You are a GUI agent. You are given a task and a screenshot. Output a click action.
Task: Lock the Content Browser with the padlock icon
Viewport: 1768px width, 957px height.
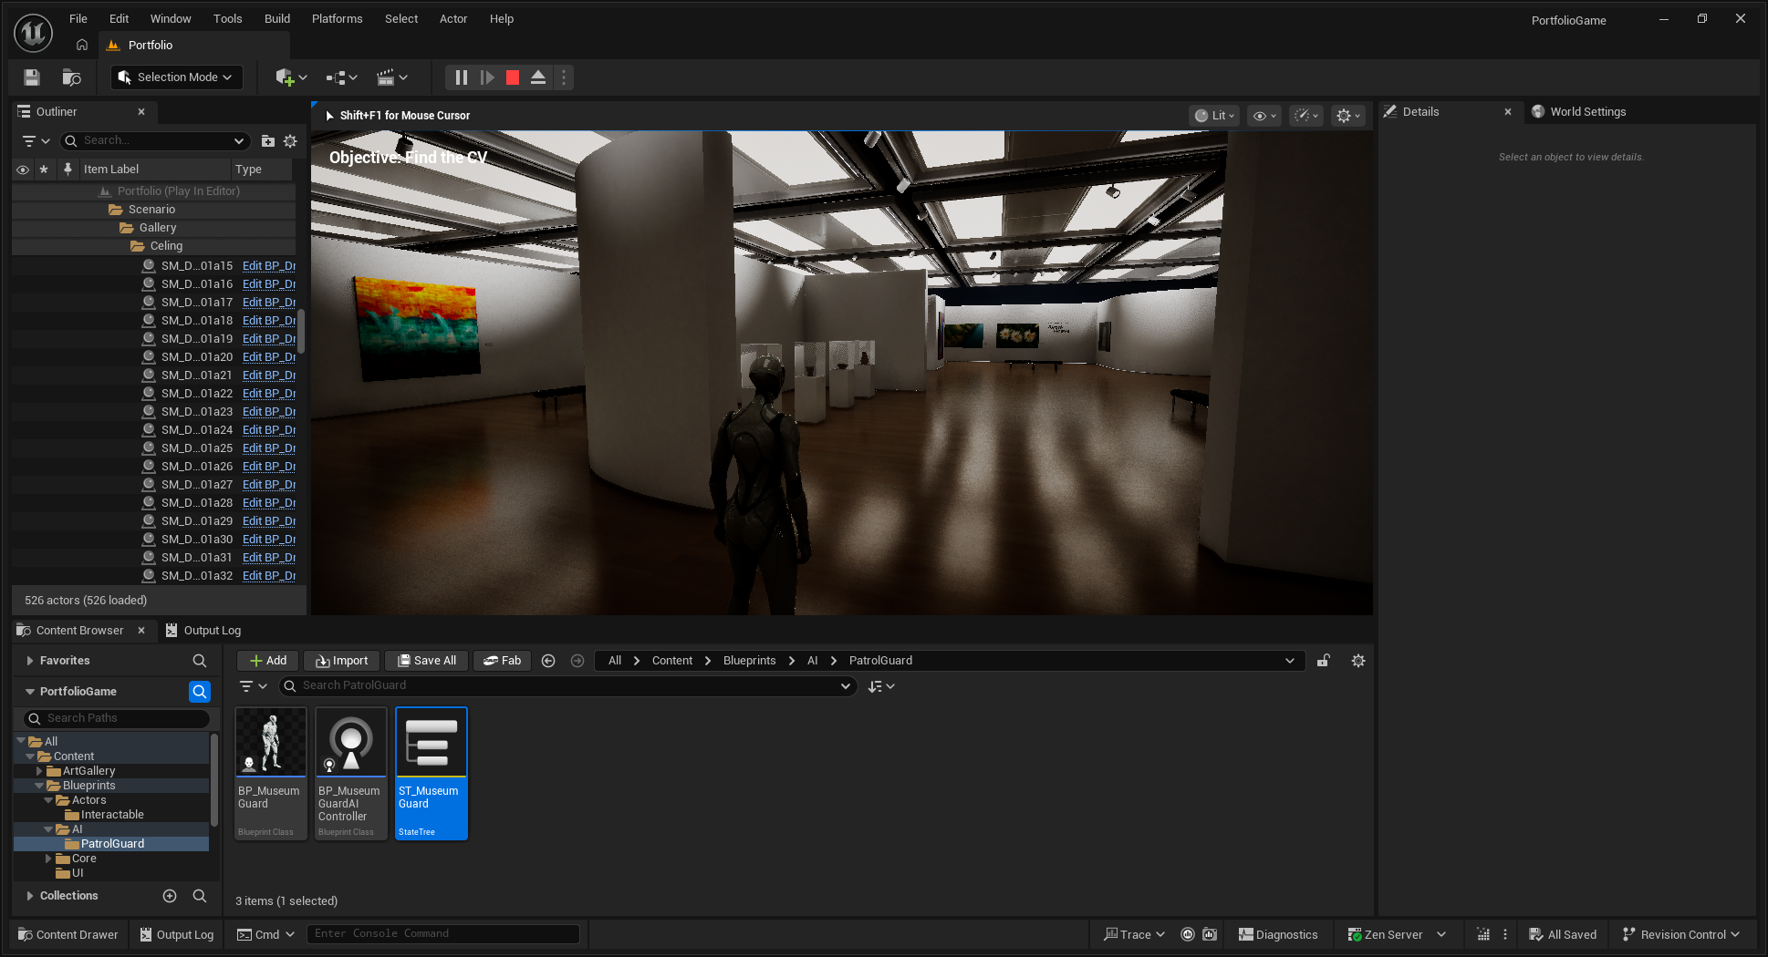1324,661
